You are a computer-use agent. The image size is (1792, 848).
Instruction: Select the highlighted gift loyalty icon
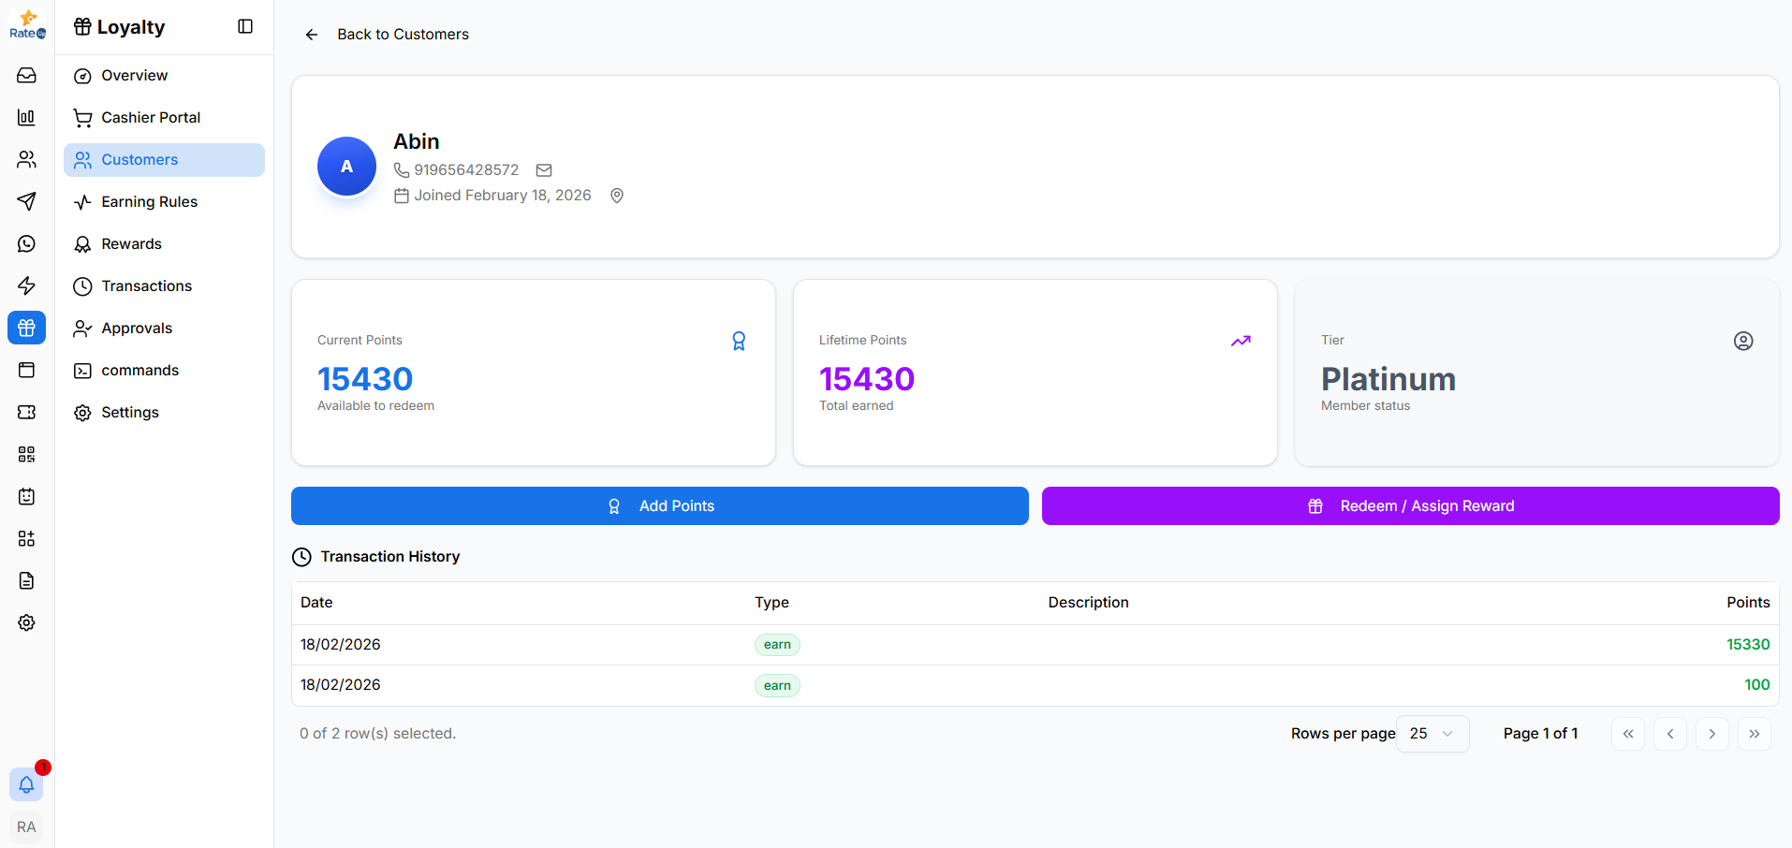point(26,328)
